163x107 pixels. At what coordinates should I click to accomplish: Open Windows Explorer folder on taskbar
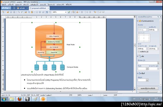12,99
